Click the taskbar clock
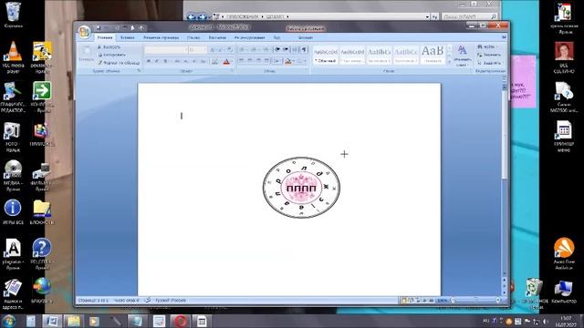584x328 pixels. pos(566,322)
